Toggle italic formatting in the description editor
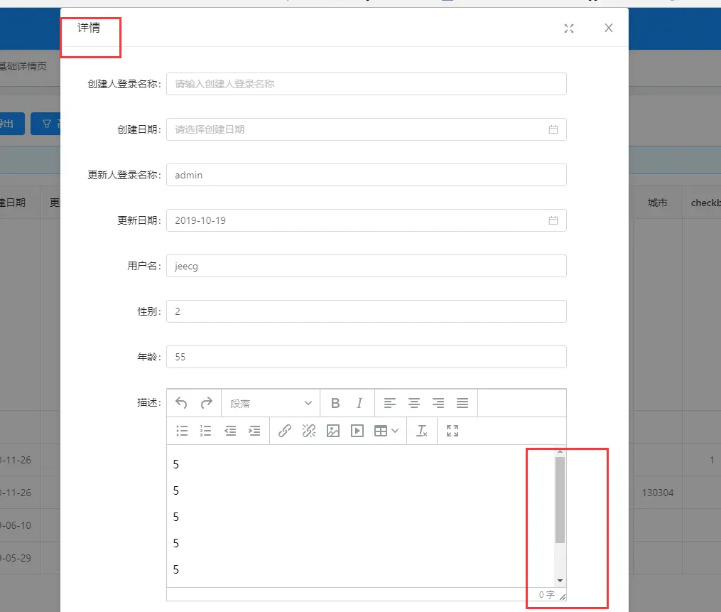Viewport: 721px width, 612px height. click(359, 403)
